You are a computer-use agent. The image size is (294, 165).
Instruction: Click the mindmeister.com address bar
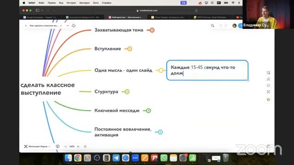click(147, 11)
